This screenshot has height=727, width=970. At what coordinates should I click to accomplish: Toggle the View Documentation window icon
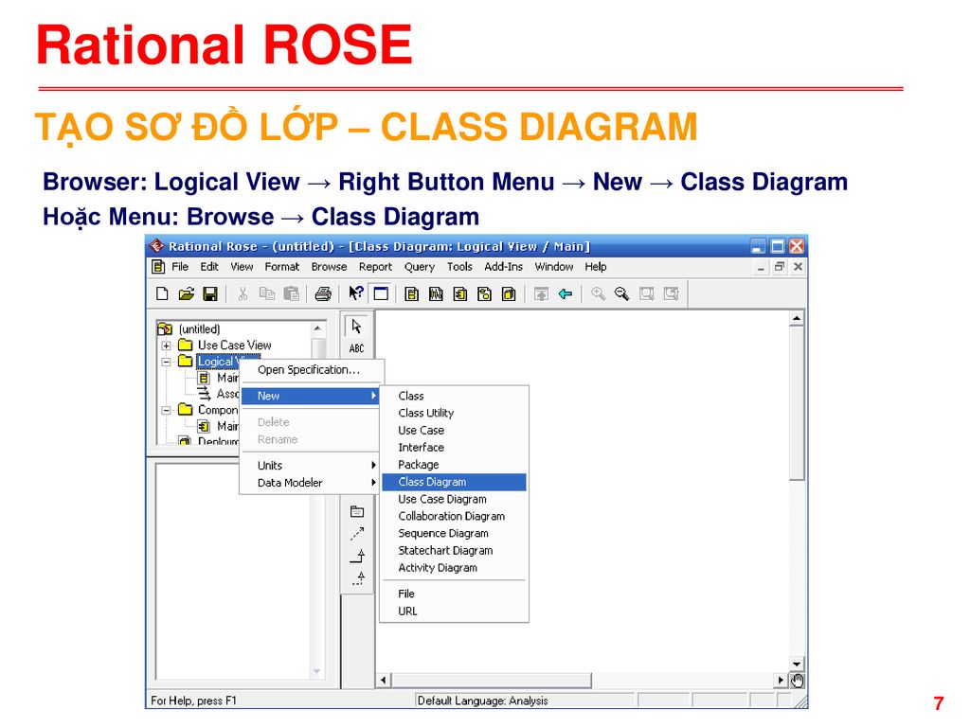381,293
